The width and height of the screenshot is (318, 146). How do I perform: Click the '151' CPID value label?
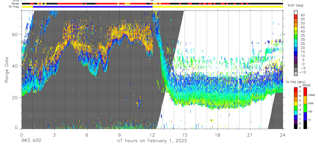coord(152,1)
